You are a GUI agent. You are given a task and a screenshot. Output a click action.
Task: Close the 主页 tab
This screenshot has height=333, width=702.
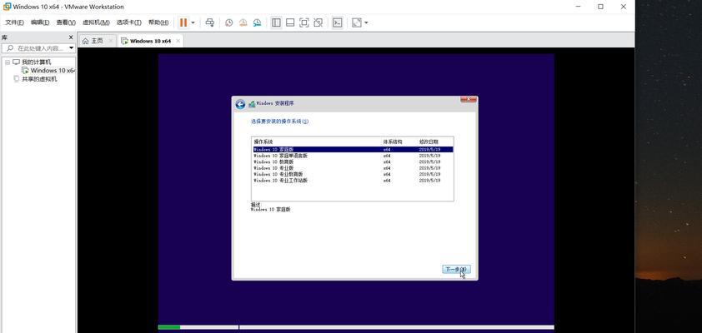click(x=110, y=41)
